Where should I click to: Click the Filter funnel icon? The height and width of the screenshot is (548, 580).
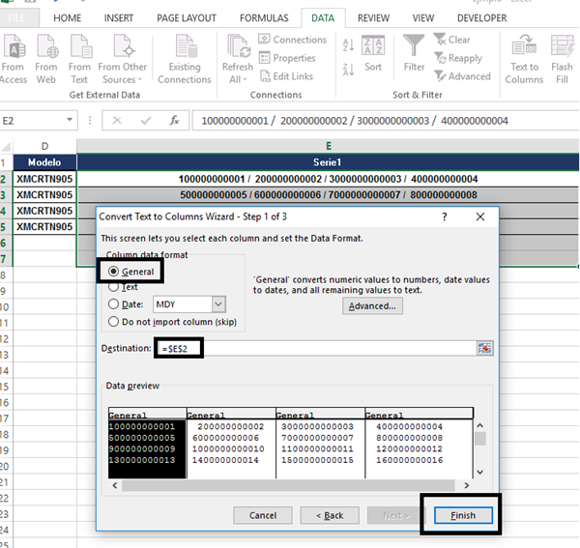point(414,46)
